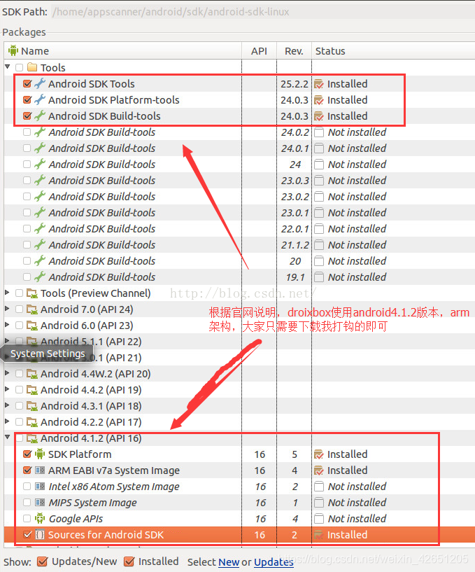This screenshot has width=475, height=572.
Task: Click the ARM EABI v7a System Image icon
Action: pos(40,470)
